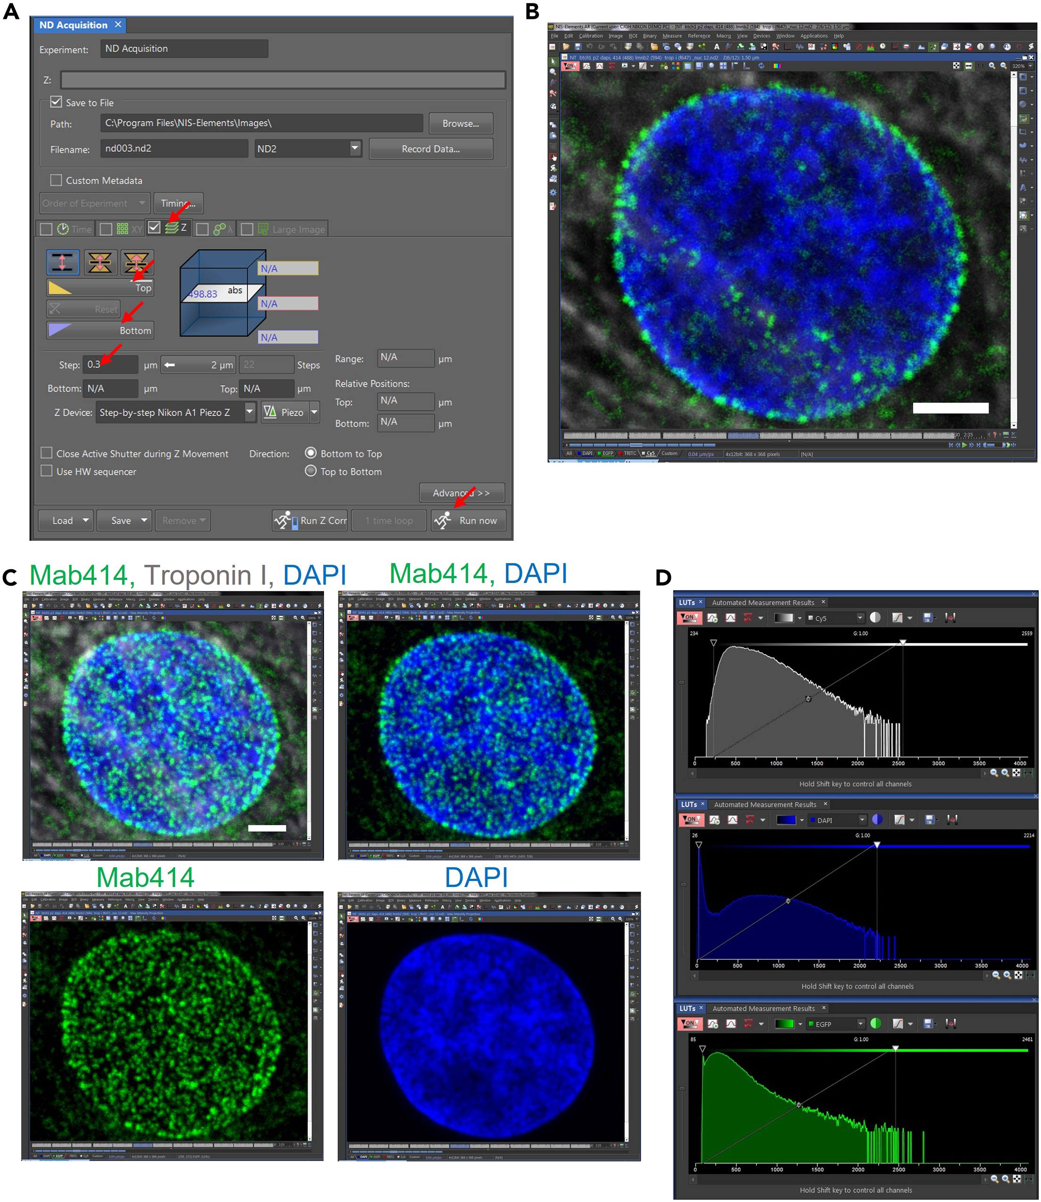This screenshot has width=1041, height=1202.
Task: Open the ND2 file format dropdown
Action: coord(355,149)
